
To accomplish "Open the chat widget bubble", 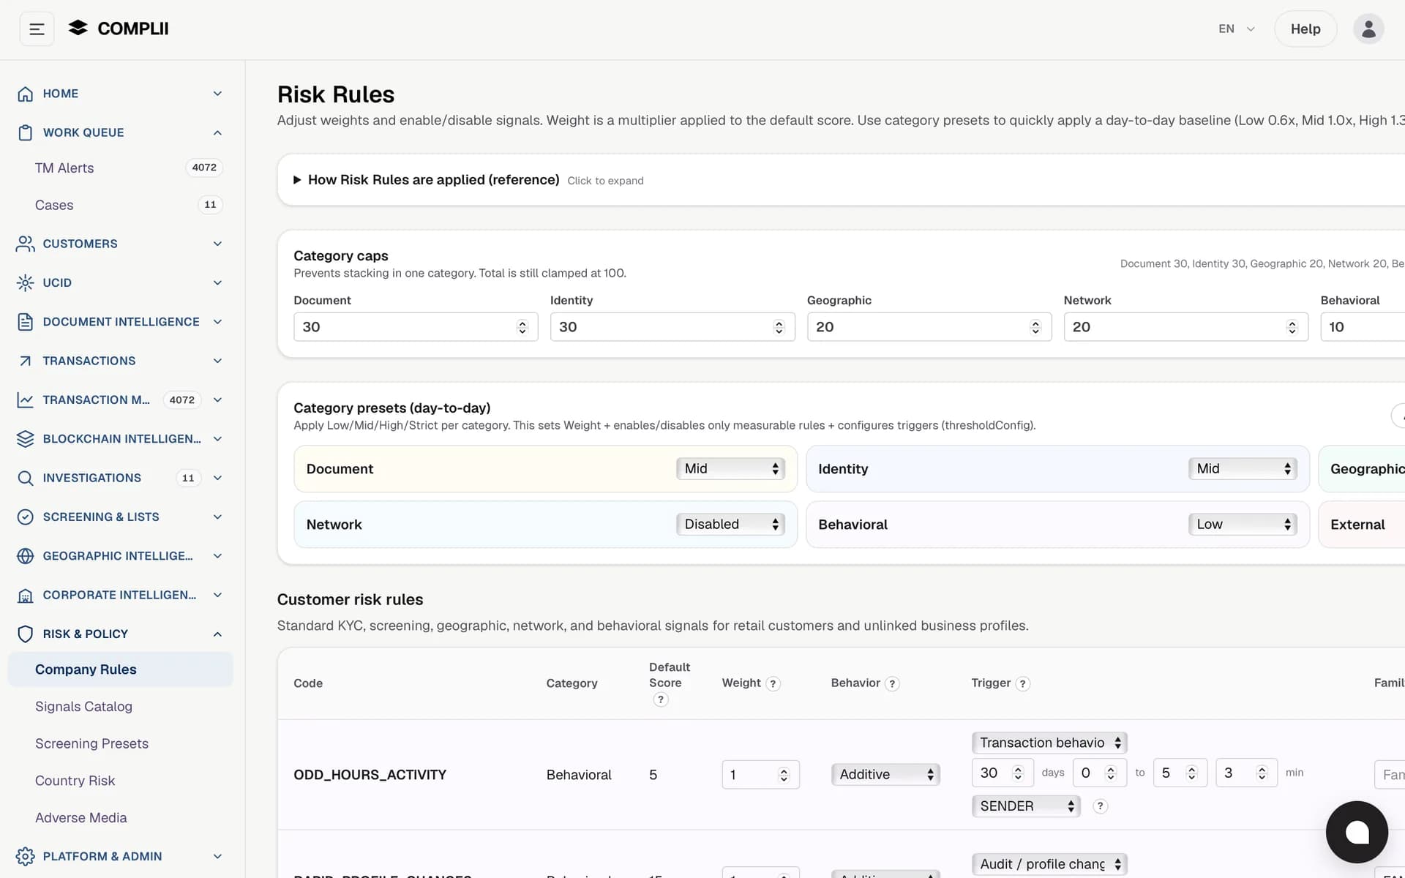I will tap(1357, 832).
